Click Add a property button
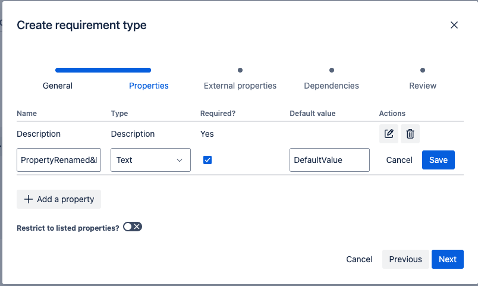Viewport: 478px width, 286px height. (x=59, y=199)
